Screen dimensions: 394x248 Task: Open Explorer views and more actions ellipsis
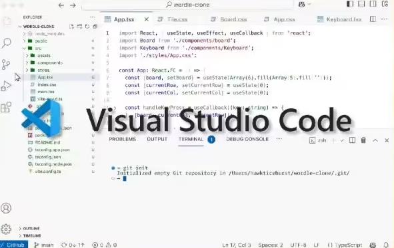[x=92, y=17]
